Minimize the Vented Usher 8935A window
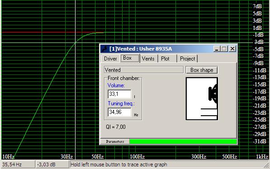The width and height of the screenshot is (270, 169). [x=217, y=49]
